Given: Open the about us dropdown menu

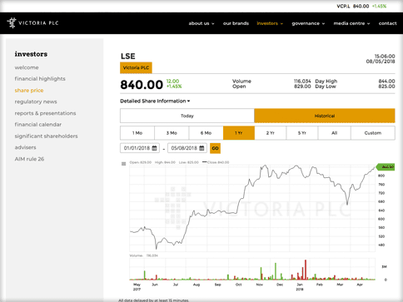Looking at the screenshot, I should coord(201,23).
